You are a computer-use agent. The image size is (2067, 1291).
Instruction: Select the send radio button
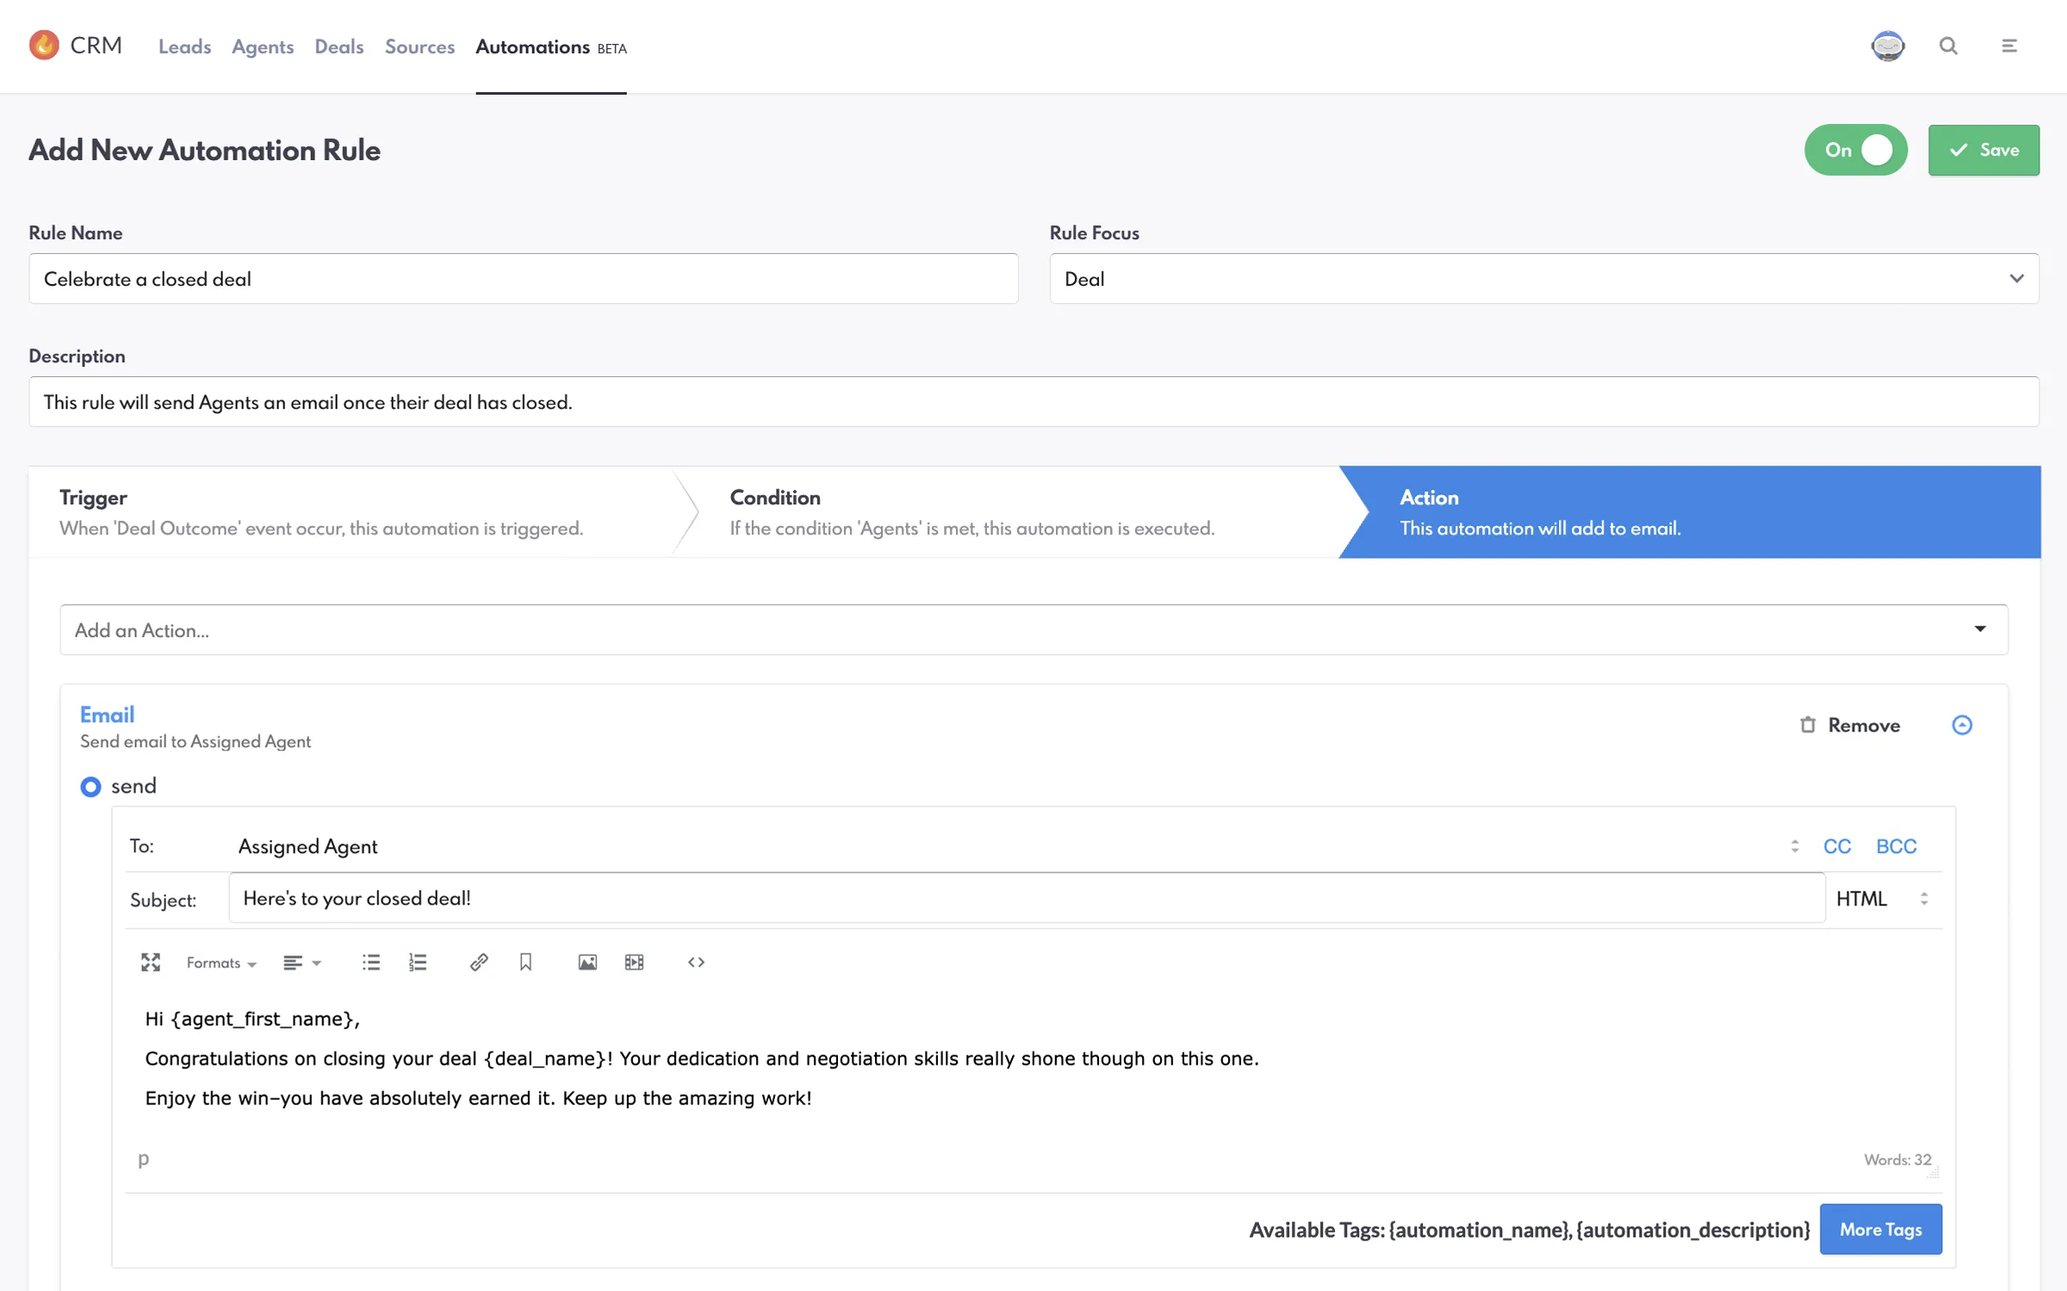point(90,787)
